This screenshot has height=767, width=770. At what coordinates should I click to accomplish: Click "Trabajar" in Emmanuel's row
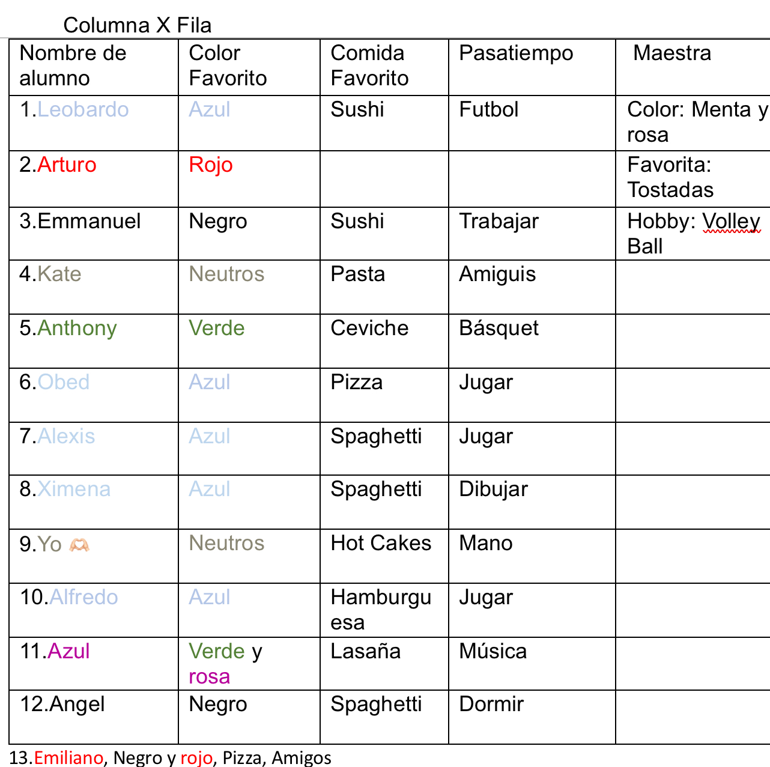point(499,222)
